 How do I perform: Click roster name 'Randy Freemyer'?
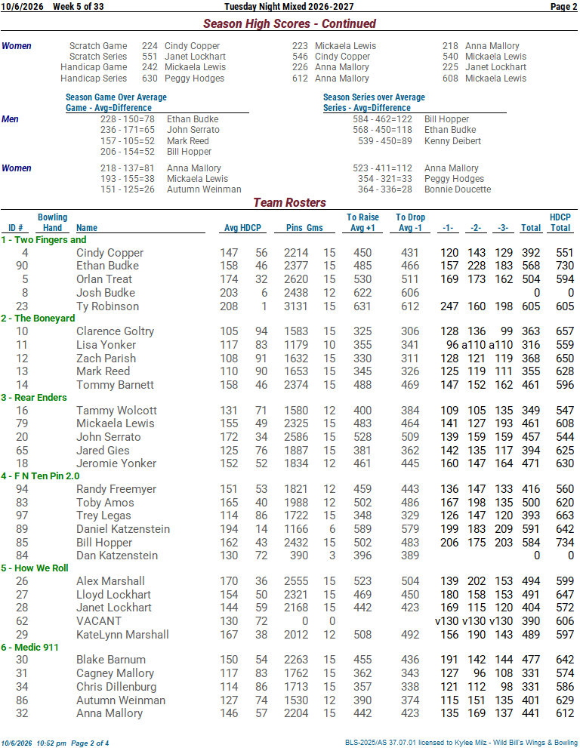coord(116,489)
